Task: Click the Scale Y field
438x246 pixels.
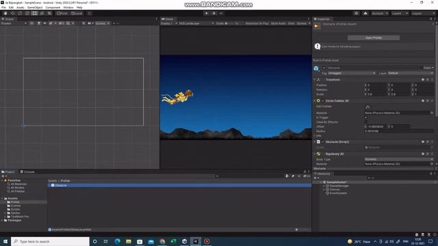Action: pyautogui.click(x=400, y=94)
